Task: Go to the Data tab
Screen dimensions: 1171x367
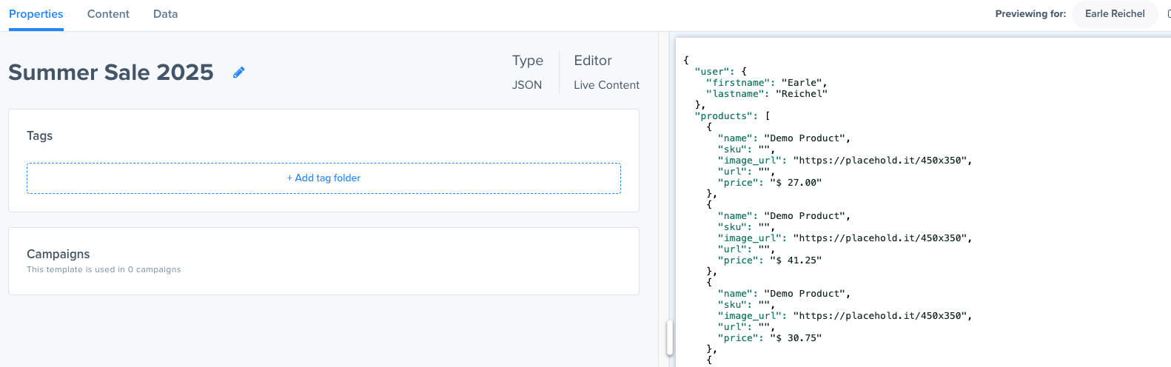Action: pos(165,14)
